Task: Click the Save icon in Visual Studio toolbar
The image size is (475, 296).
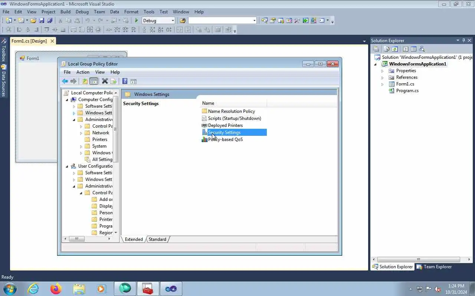Action: [42, 21]
